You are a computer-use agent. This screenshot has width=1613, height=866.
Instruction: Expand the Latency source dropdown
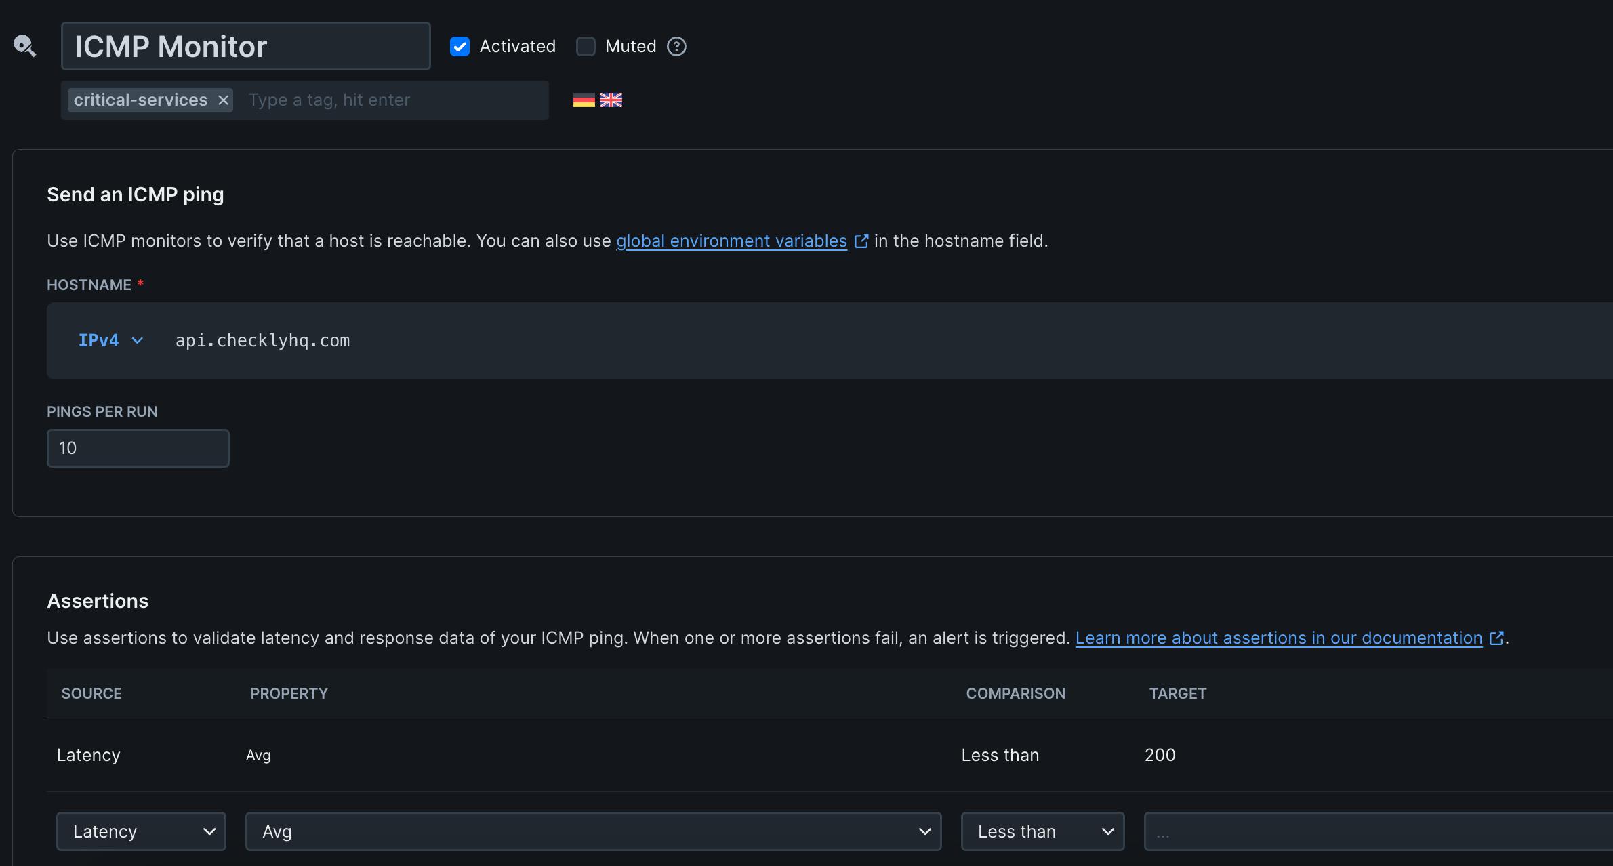(x=141, y=831)
